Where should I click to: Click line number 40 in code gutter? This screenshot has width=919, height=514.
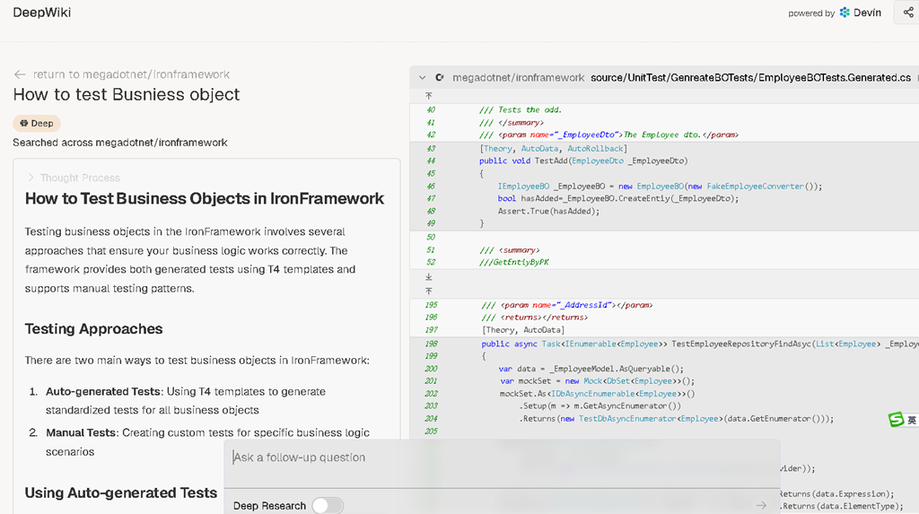431,109
